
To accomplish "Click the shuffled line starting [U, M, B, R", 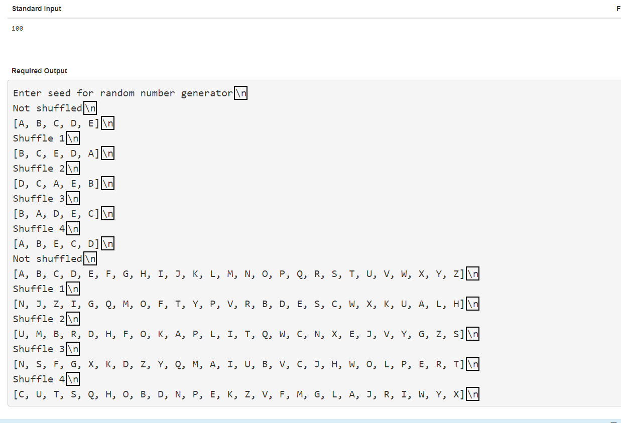I will [239, 334].
